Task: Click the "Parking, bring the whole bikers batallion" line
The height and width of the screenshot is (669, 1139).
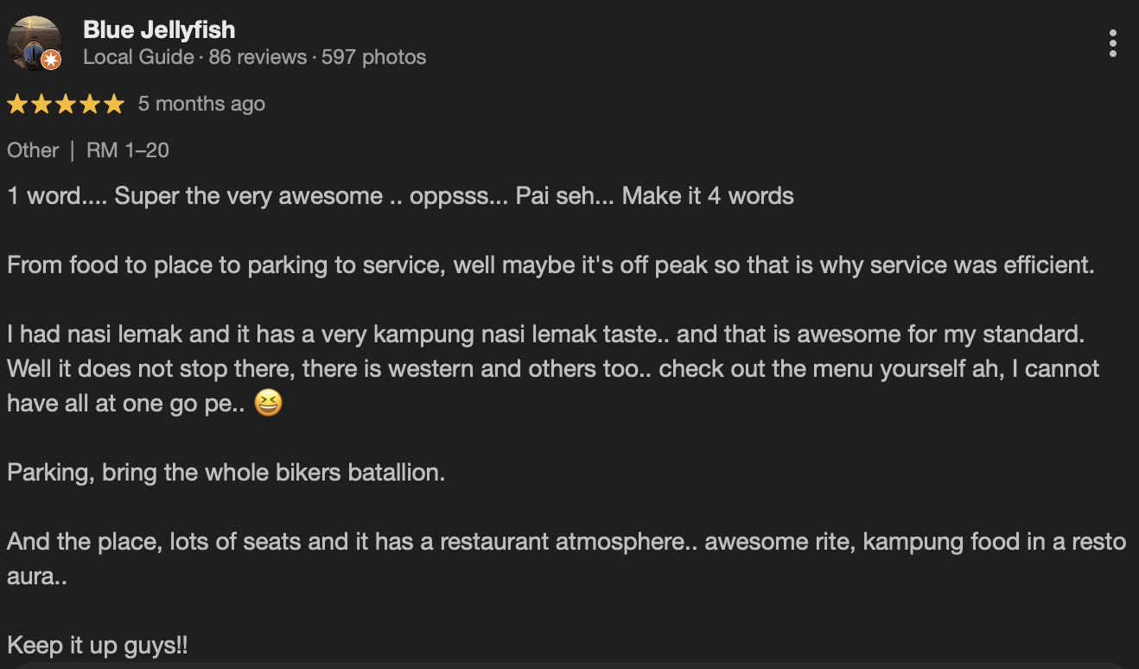Action: point(226,473)
